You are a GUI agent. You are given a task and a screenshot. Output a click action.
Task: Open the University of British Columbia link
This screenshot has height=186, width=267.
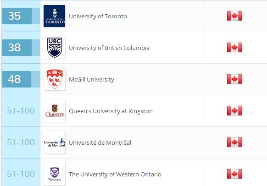[109, 48]
